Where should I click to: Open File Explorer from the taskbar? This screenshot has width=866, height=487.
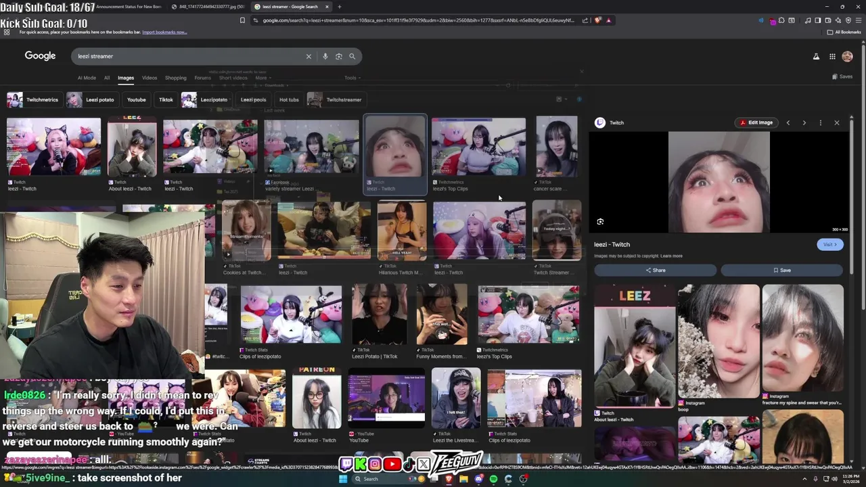click(463, 479)
